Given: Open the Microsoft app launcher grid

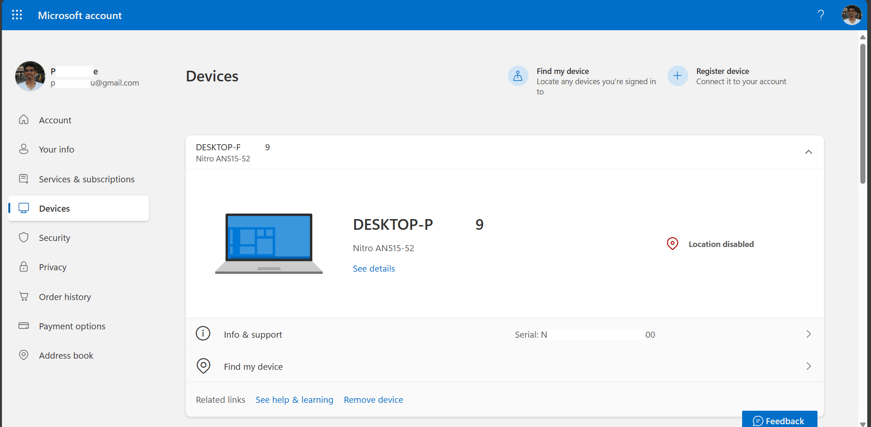Looking at the screenshot, I should point(17,14).
